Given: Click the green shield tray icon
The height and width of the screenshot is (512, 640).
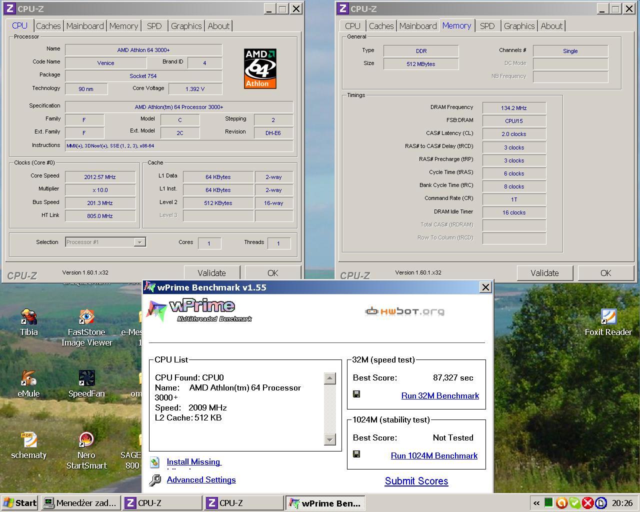Looking at the screenshot, I should click(x=575, y=503).
